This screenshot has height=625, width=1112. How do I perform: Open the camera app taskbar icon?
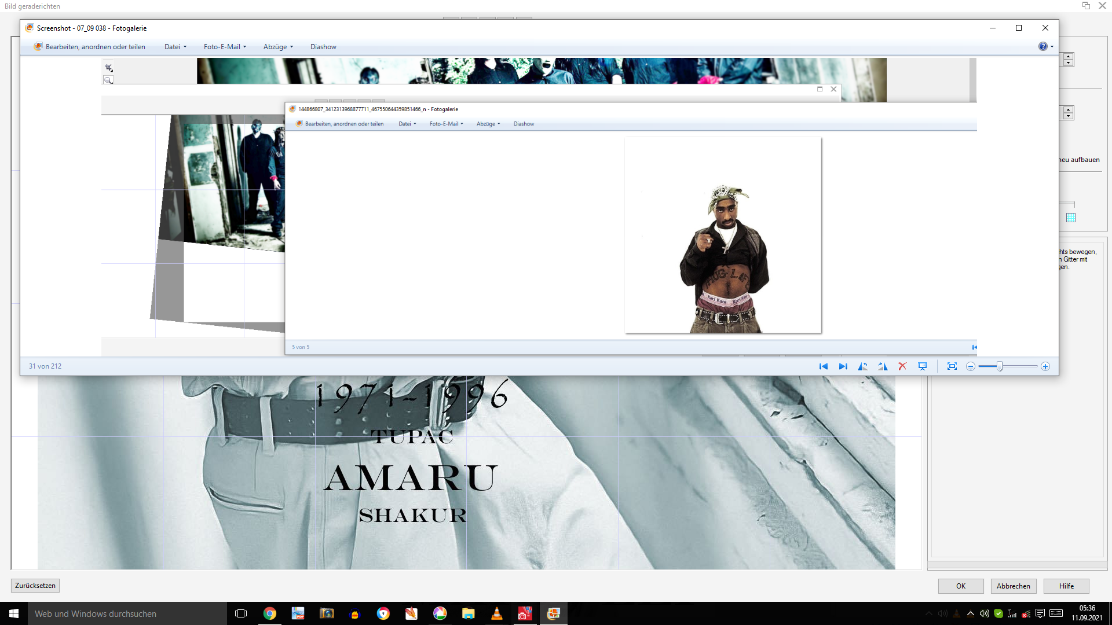point(327,613)
